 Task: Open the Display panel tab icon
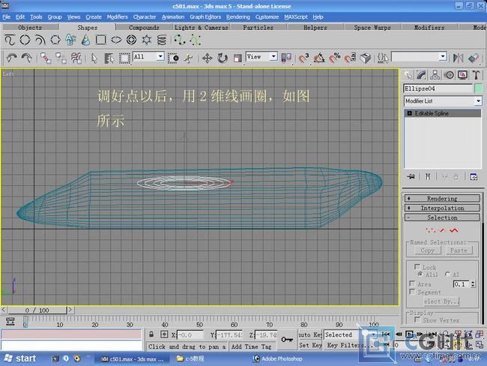coord(462,75)
